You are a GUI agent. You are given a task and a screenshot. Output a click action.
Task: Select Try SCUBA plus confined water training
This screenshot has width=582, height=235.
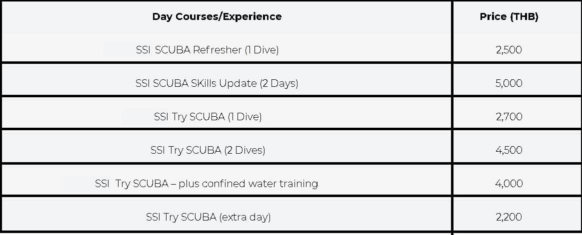[206, 184]
